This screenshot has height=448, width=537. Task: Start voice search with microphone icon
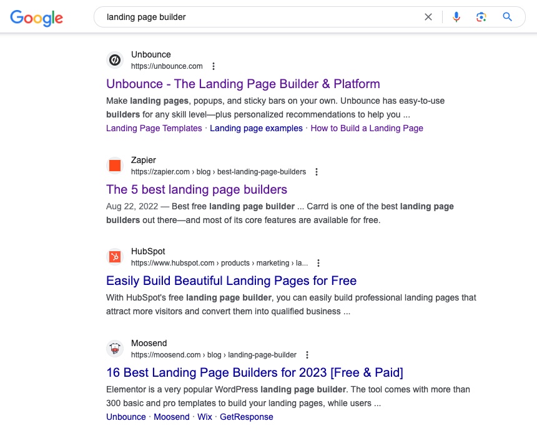click(x=456, y=17)
